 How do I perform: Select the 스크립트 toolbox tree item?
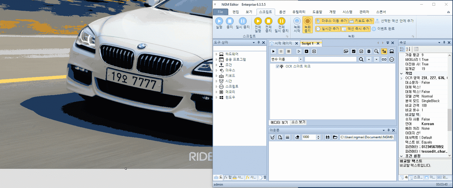(232, 86)
